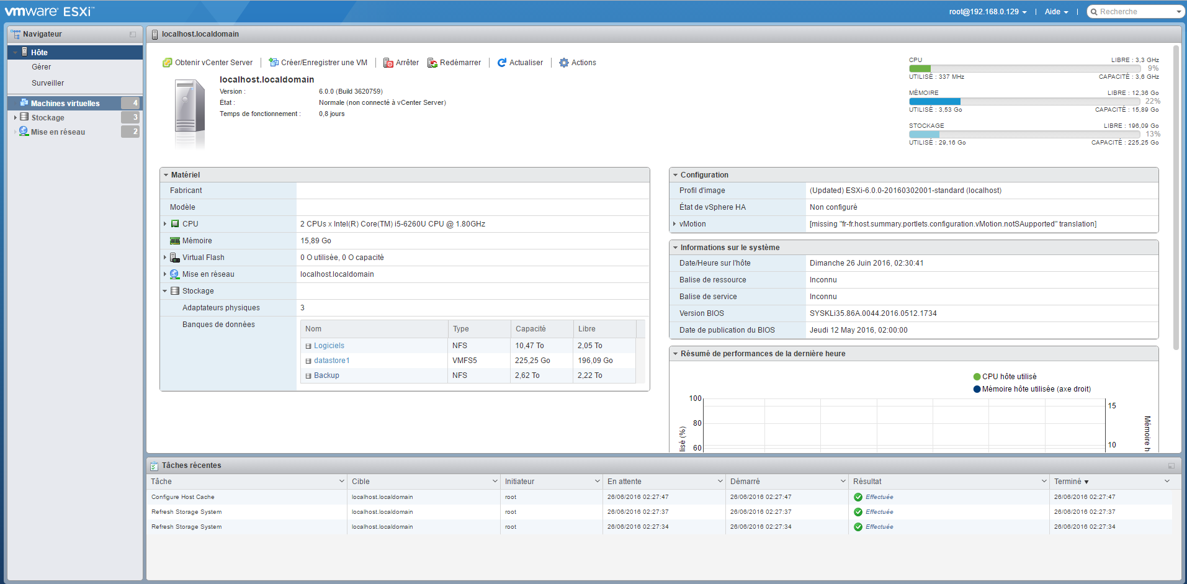
Task: Click the Mémoire icon in Matériel
Action: [x=175, y=241]
